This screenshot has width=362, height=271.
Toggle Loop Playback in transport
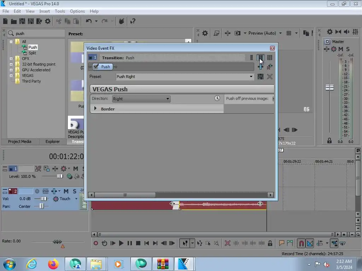coord(104,243)
